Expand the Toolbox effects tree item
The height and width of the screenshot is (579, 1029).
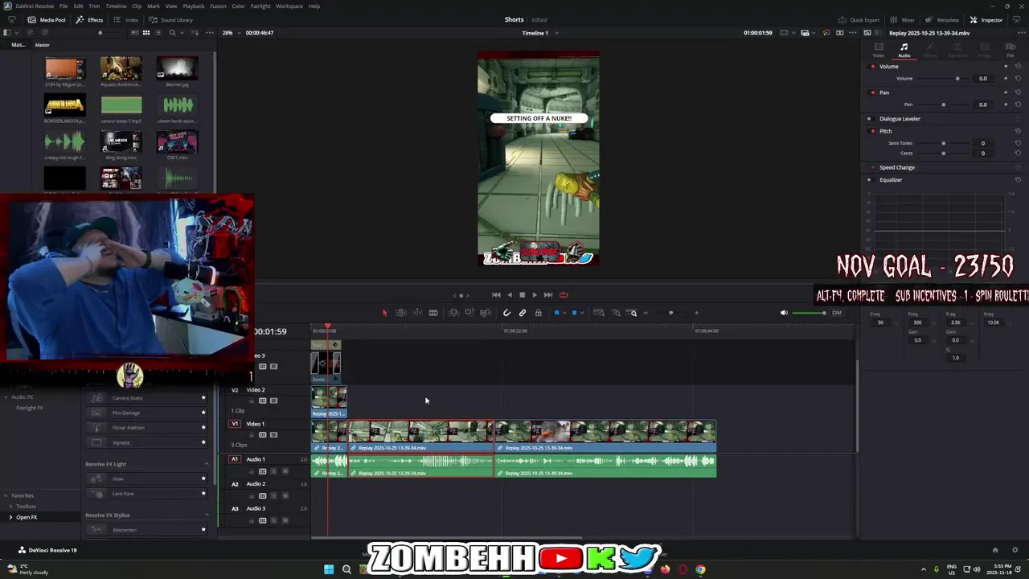point(11,507)
